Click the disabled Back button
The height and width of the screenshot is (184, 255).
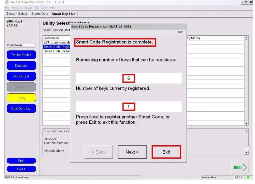(98, 152)
